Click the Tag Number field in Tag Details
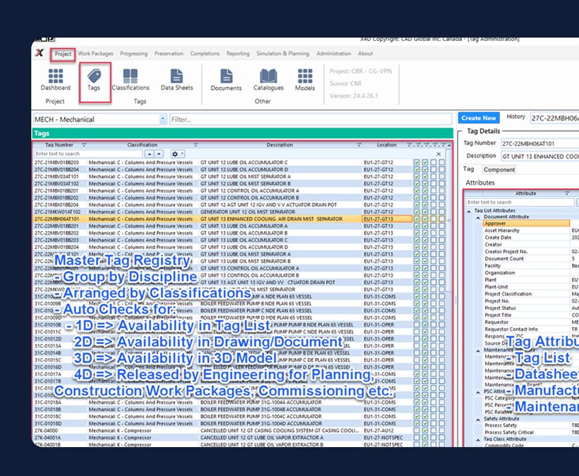This screenshot has height=476, width=579. 540,143
